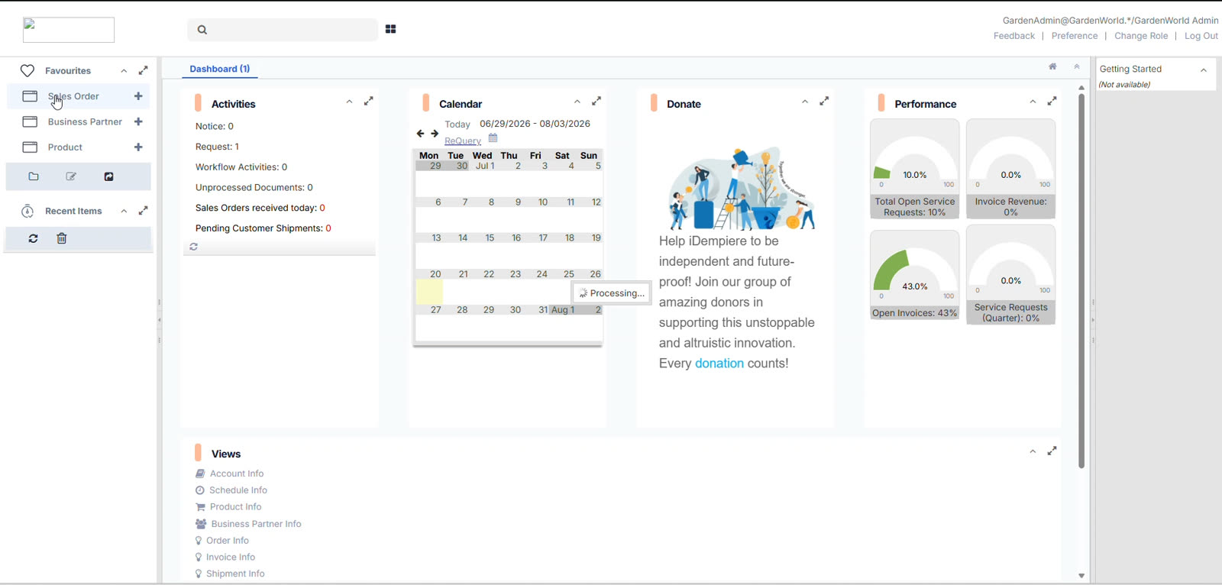1222x585 pixels.
Task: Go to next calendar period arrow
Action: 435,134
